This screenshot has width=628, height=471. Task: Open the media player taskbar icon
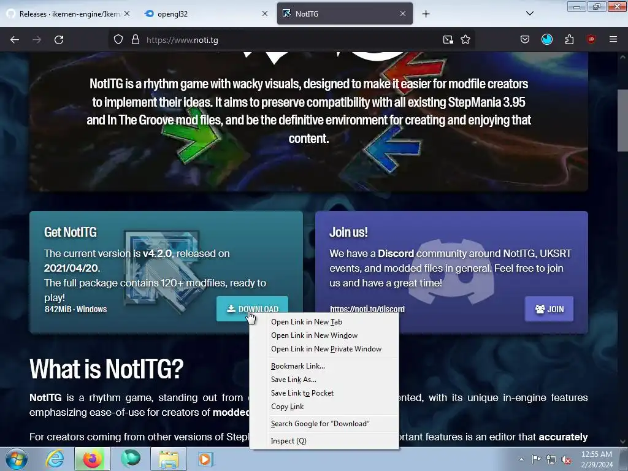click(206, 459)
